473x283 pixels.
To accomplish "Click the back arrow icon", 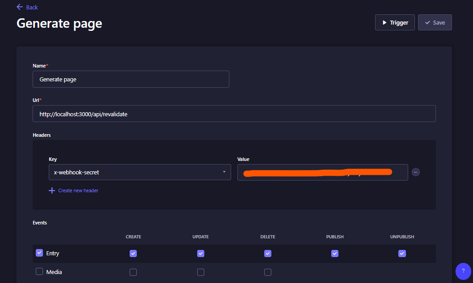I will click(x=20, y=7).
